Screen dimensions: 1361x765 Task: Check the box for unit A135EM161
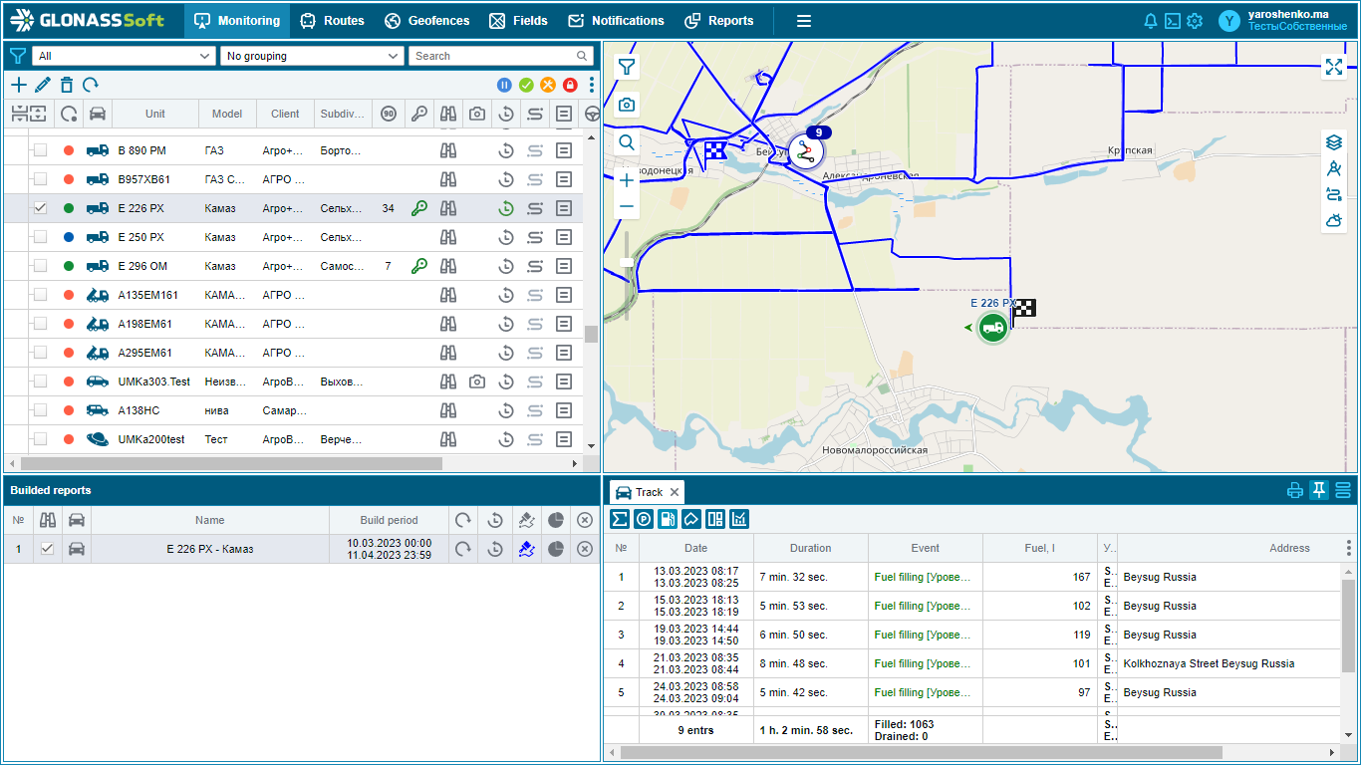click(40, 295)
